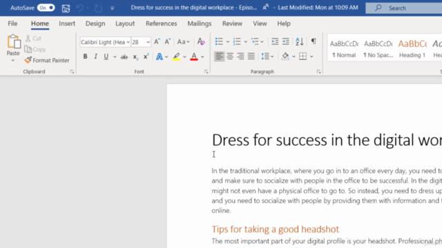The image size is (442, 248).
Task: Click the Line and Paragraph Spacing icon
Action: click(265, 56)
